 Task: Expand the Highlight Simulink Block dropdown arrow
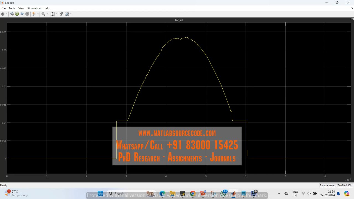38,14
